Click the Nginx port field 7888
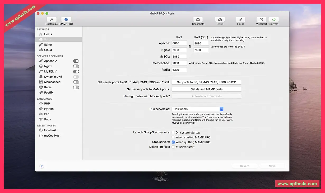Viewport: 325px width, 193px height. coord(179,50)
